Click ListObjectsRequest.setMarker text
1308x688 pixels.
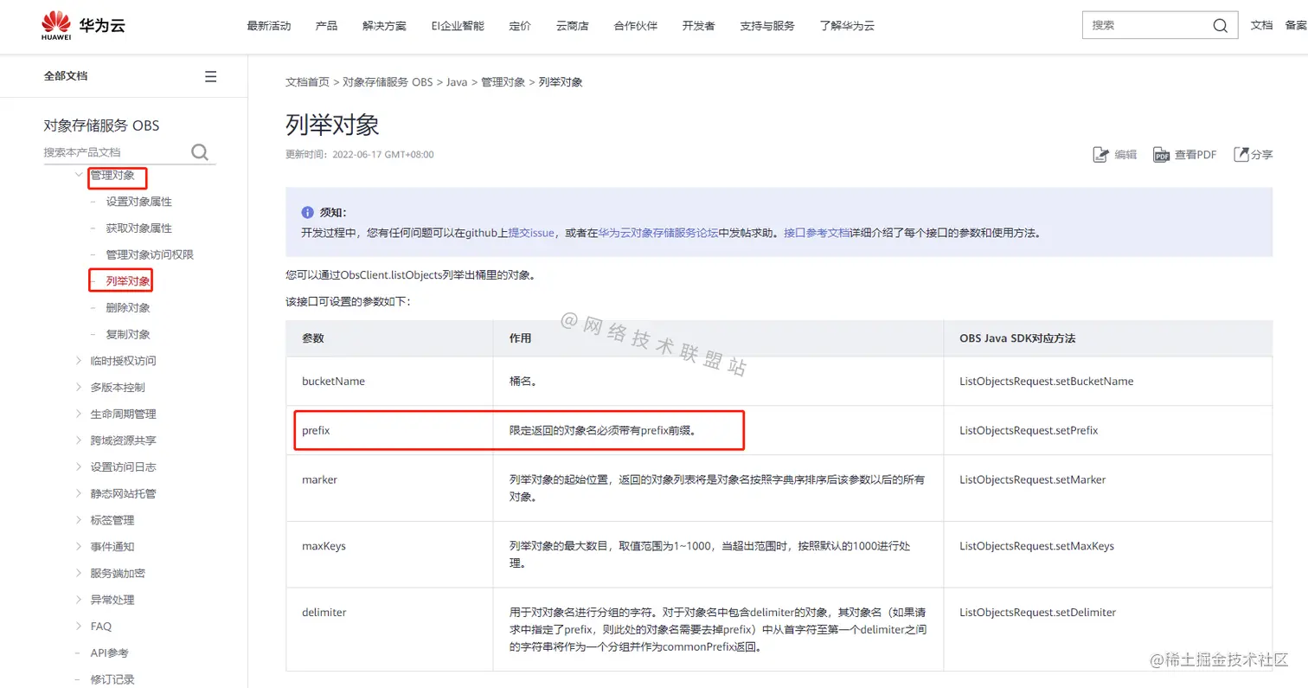1033,479
